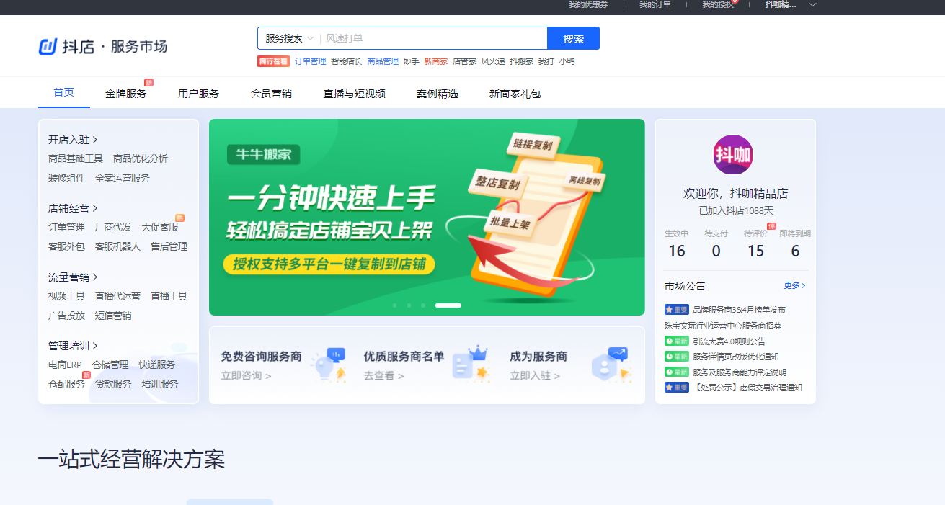Image resolution: width=945 pixels, height=505 pixels.
Task: Click the 抖咖 store avatar
Action: point(733,155)
